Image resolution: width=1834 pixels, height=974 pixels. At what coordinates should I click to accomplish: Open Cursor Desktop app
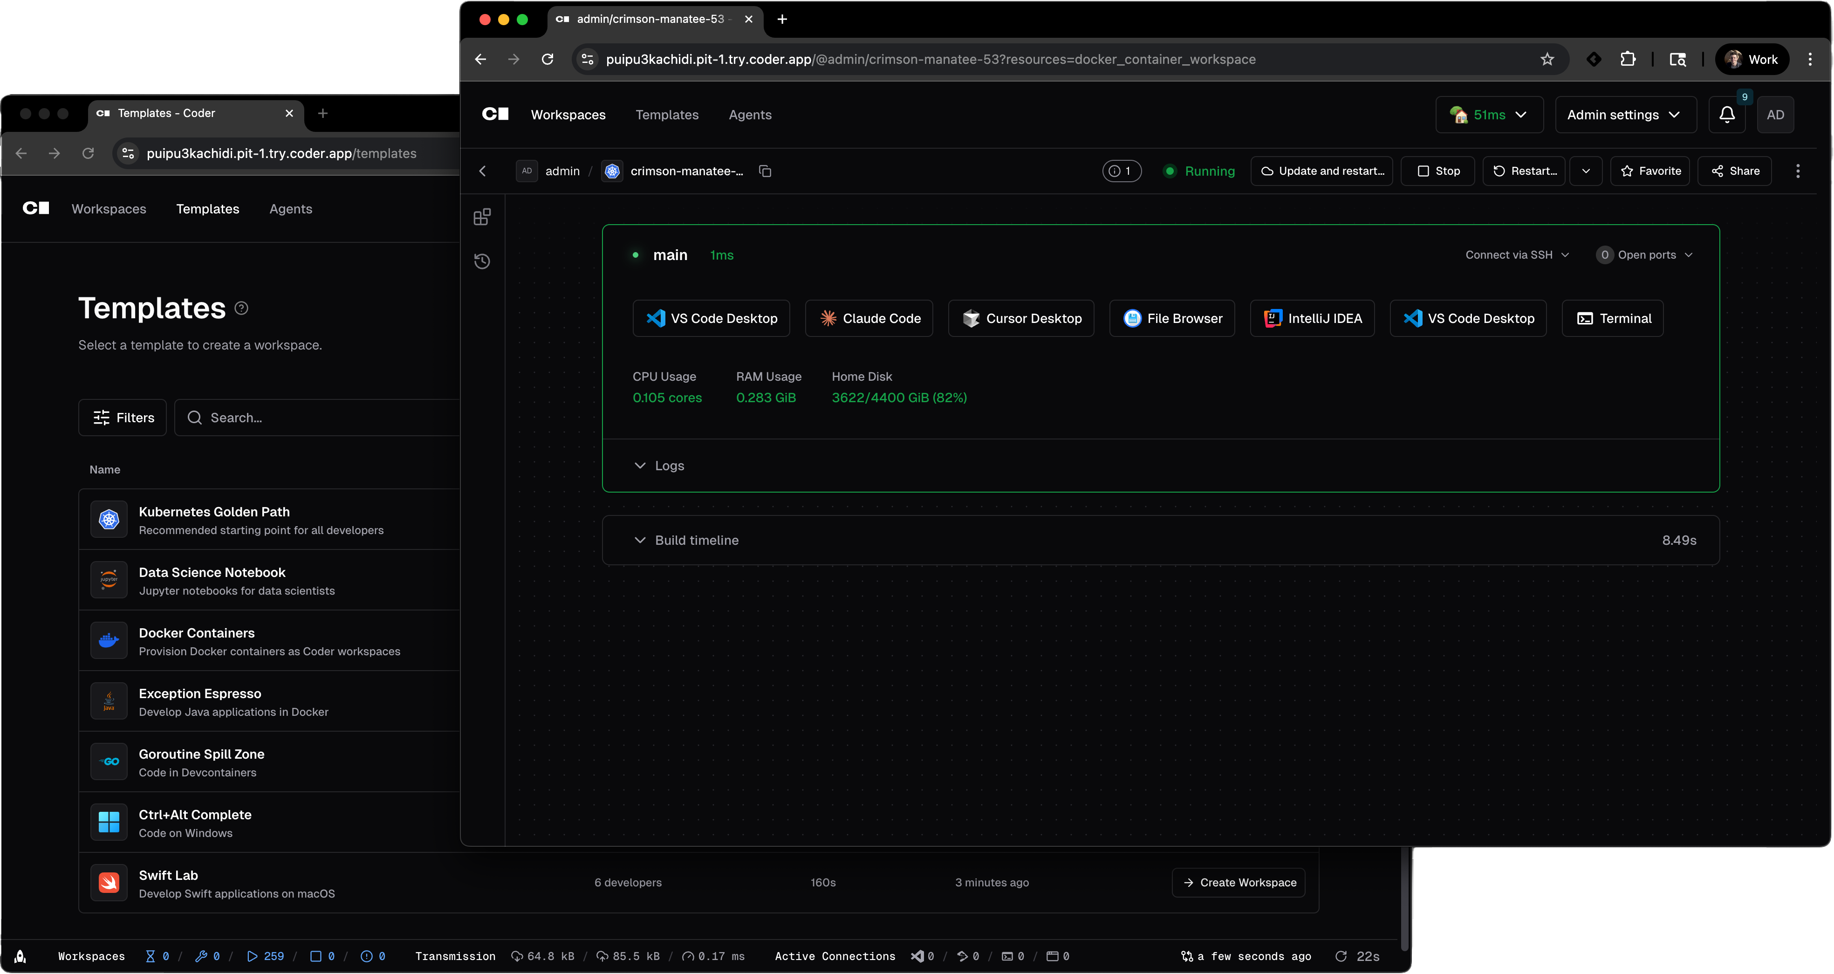click(1021, 319)
